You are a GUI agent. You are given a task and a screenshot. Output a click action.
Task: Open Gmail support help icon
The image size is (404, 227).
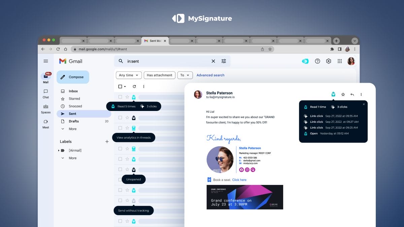[x=317, y=61]
